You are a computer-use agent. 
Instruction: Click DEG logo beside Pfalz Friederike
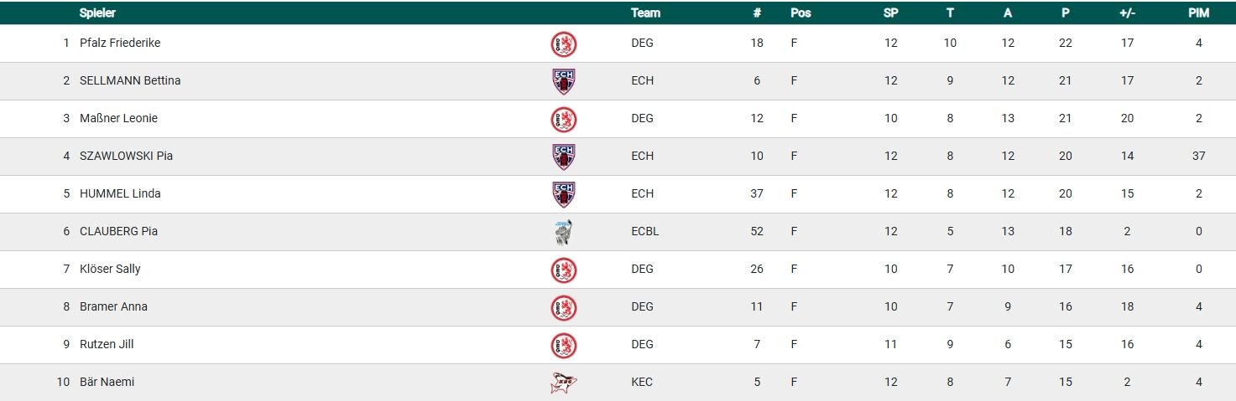pos(563,44)
